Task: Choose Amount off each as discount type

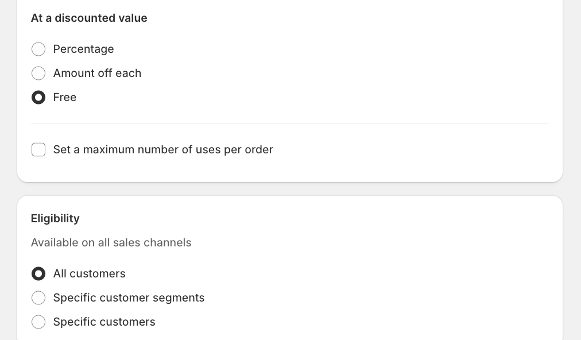Action: click(38, 74)
